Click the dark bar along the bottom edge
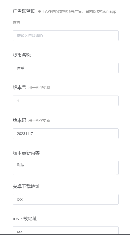Image resolution: width=130 pixels, height=235 pixels. [65, 234]
